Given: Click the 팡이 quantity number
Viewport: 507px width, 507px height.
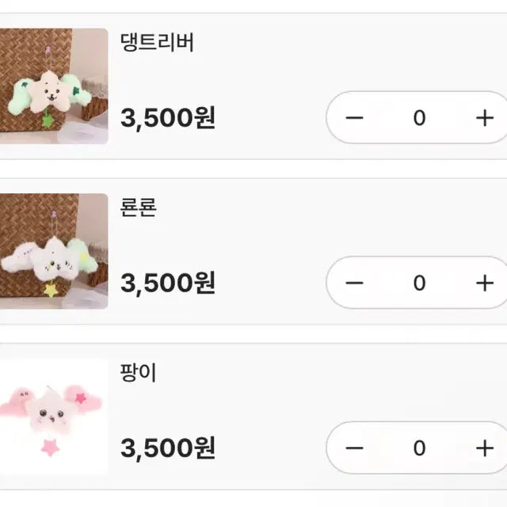Looking at the screenshot, I should (x=419, y=448).
